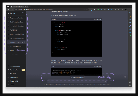This screenshot has height=96, width=138.
Task: Copy code from the java code block
Action: [x=98, y=19]
